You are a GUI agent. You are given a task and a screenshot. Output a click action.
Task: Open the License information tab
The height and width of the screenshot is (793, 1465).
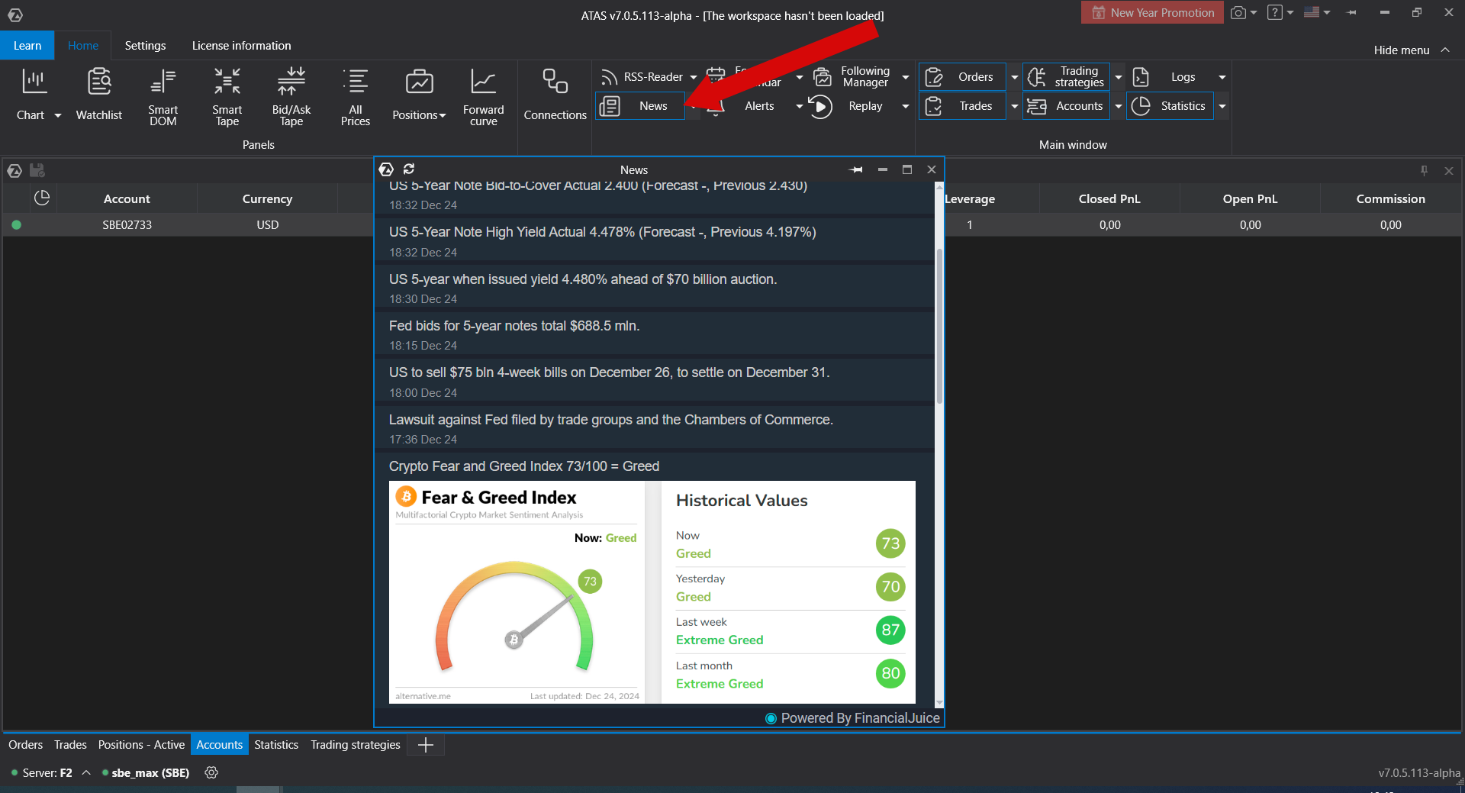[241, 45]
